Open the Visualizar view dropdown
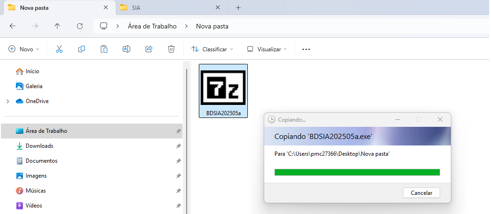Screen dimensions: 491x214 [267, 49]
